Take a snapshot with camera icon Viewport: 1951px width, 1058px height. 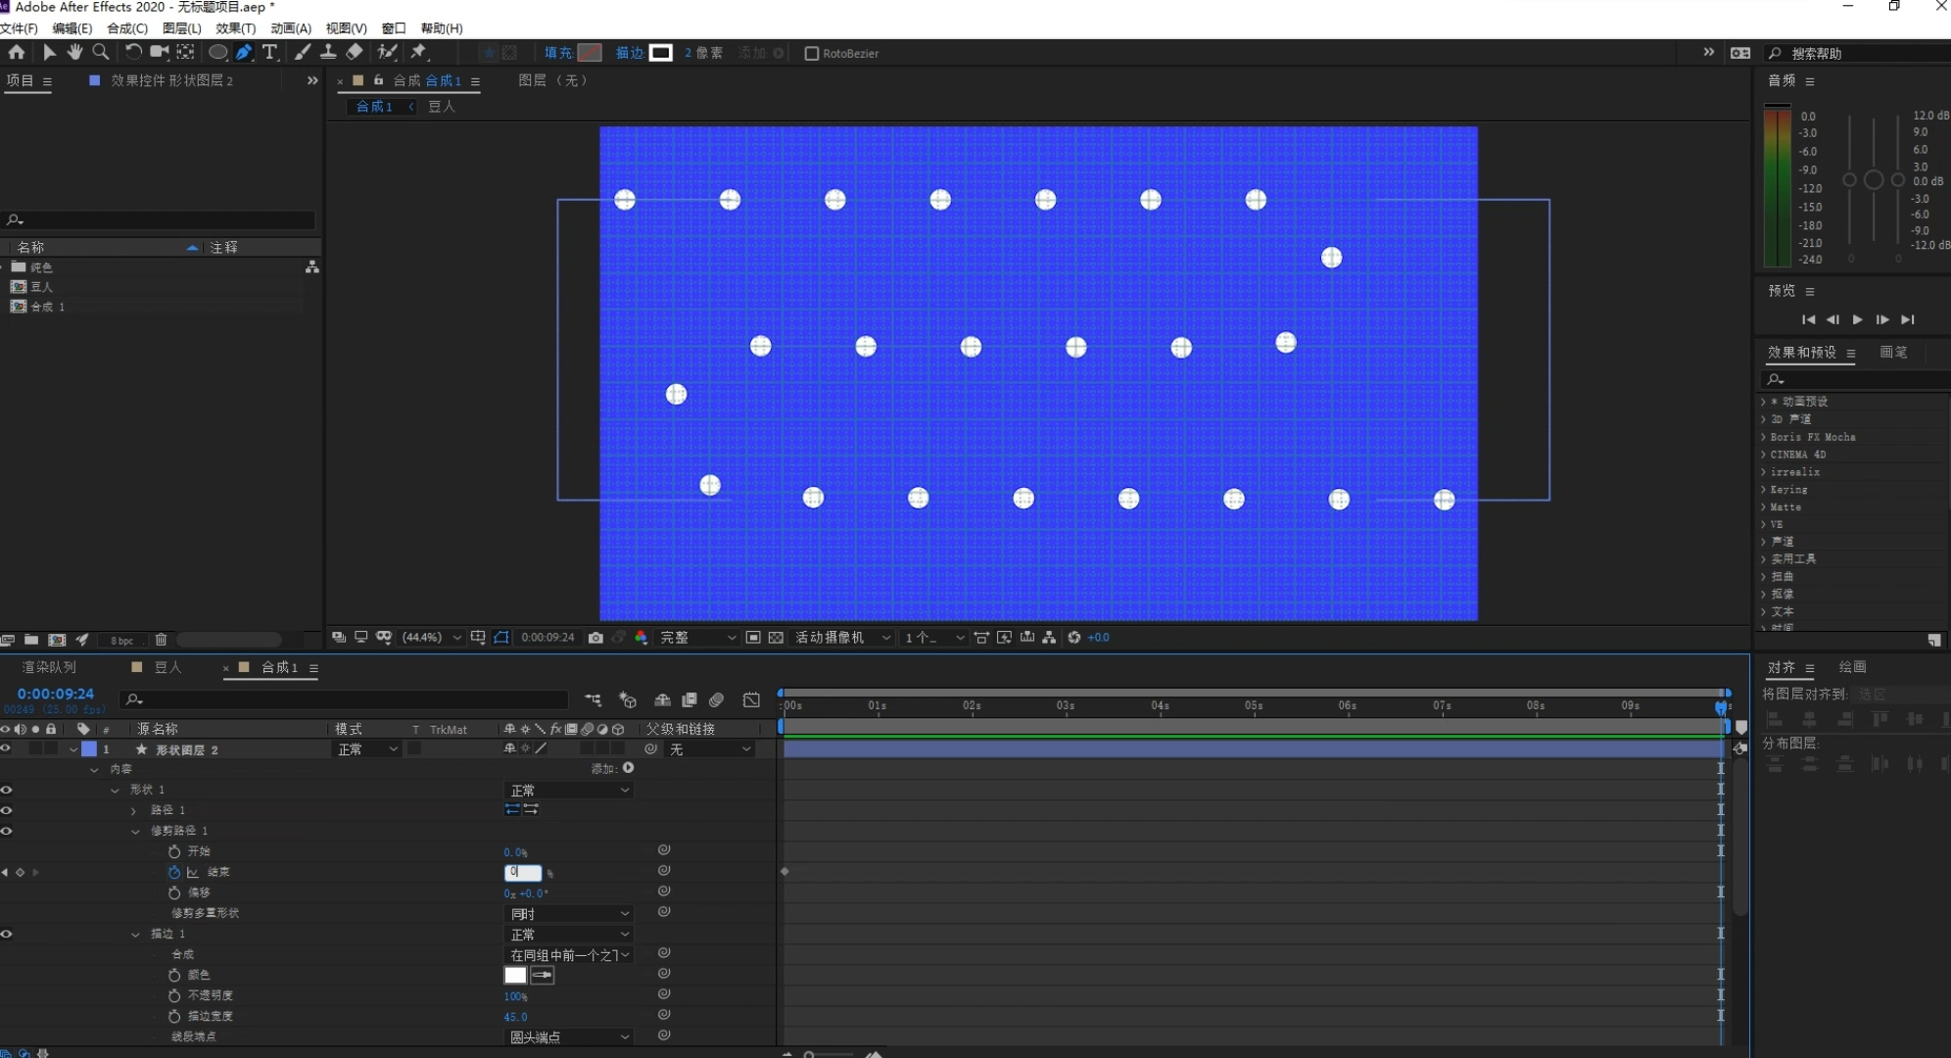595,638
